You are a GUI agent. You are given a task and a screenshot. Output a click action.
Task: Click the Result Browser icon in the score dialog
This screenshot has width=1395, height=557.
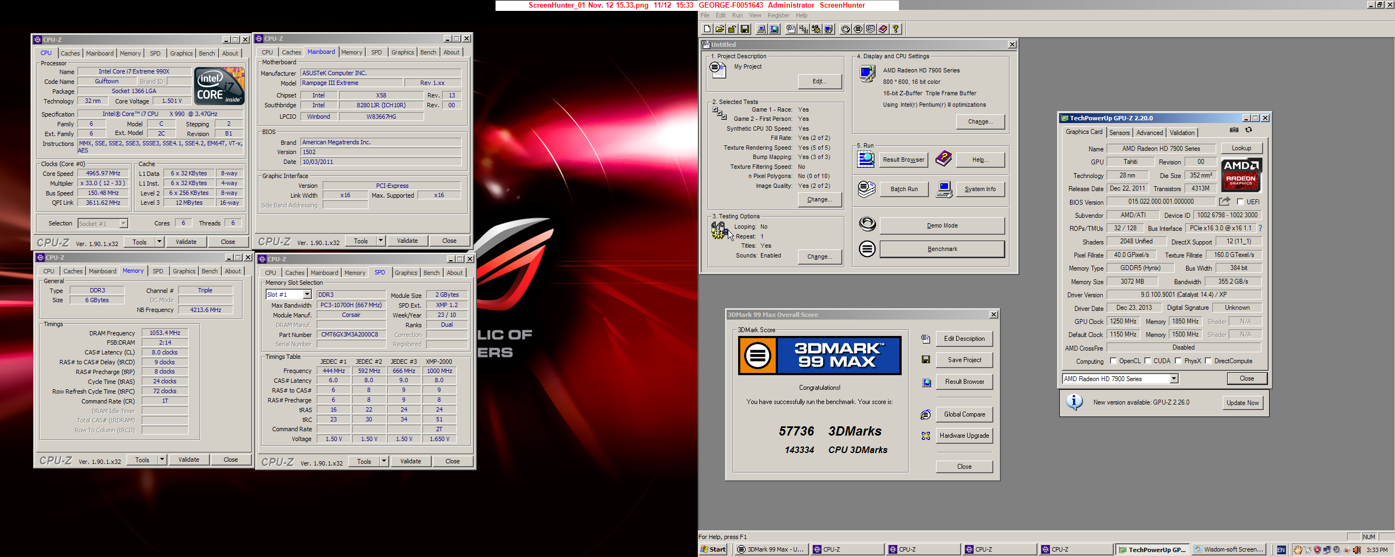click(926, 383)
